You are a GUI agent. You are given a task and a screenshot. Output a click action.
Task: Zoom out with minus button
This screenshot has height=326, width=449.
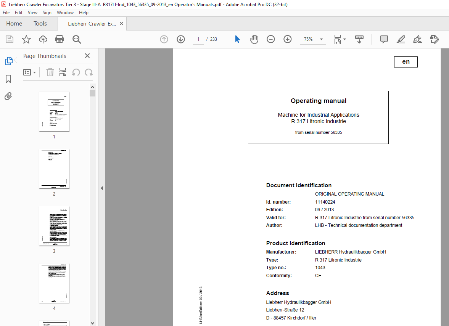pos(270,39)
